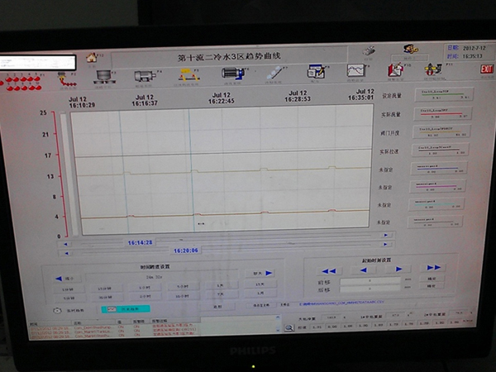Screen dimensions: 496x372
Task: Click the 缩小 zoom-out arrow button
Action: [68, 279]
